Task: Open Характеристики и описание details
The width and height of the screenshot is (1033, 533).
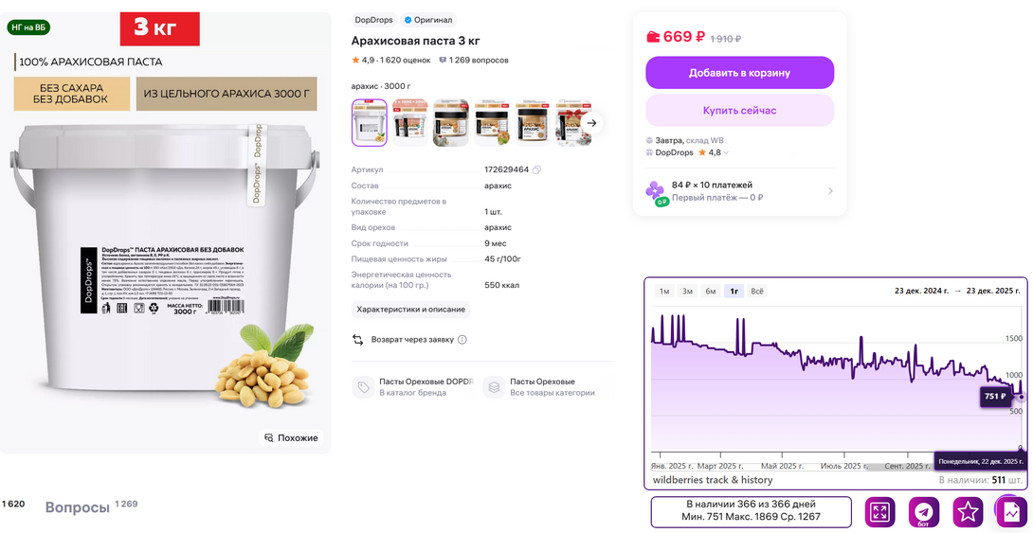Action: pos(410,310)
